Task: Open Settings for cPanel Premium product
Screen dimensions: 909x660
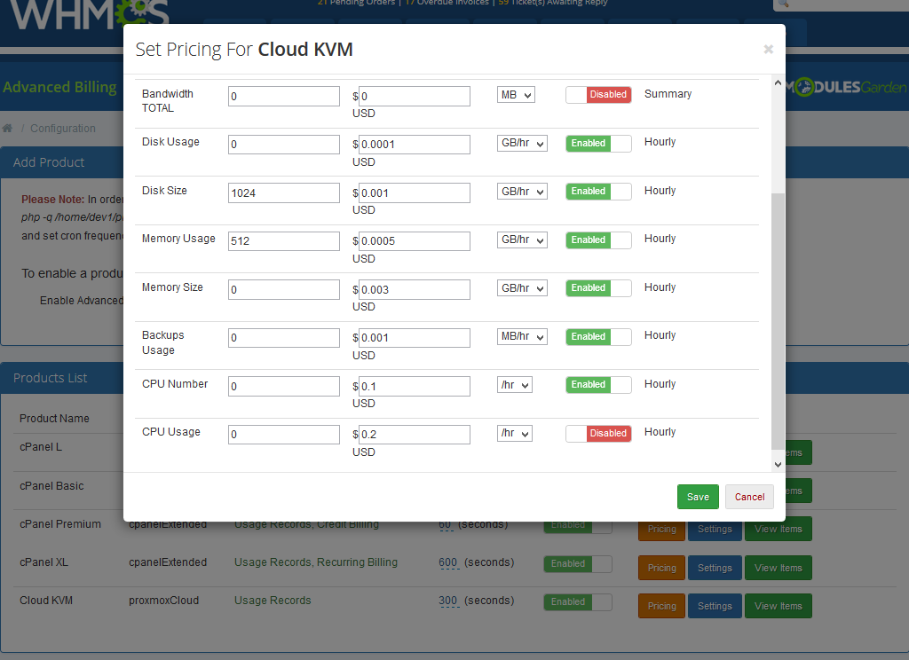Action: click(715, 529)
